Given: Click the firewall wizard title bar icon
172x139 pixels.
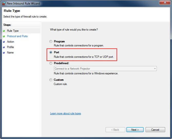Looking at the screenshot, I should point(4,4).
